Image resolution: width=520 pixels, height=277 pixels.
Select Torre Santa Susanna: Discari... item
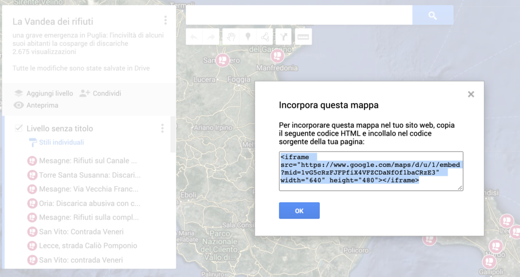[x=89, y=175]
